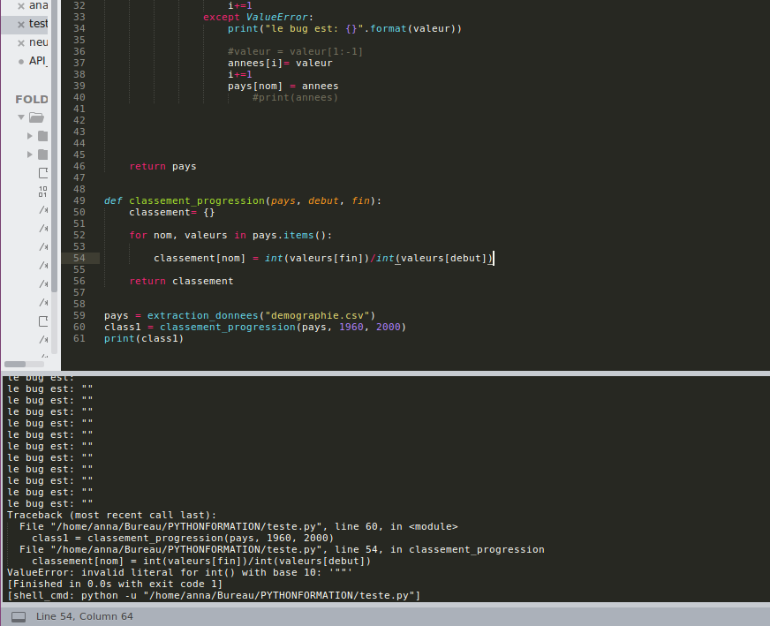770x626 pixels.
Task: Click the "print(class1)" line
Action: pos(144,338)
